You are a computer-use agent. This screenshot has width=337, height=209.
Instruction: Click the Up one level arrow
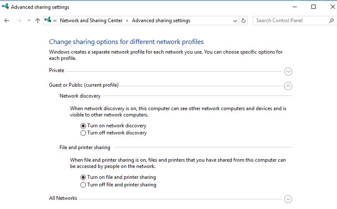38,21
